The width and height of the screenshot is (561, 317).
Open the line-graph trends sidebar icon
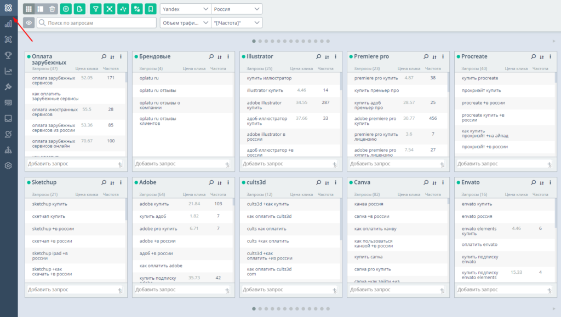click(8, 71)
